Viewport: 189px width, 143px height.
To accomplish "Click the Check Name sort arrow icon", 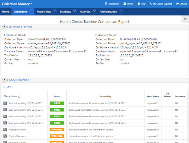I will [x=19, y=96].
